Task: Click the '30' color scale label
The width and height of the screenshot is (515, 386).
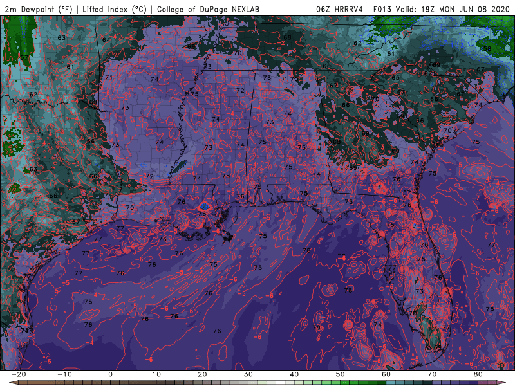Action: 248,374
